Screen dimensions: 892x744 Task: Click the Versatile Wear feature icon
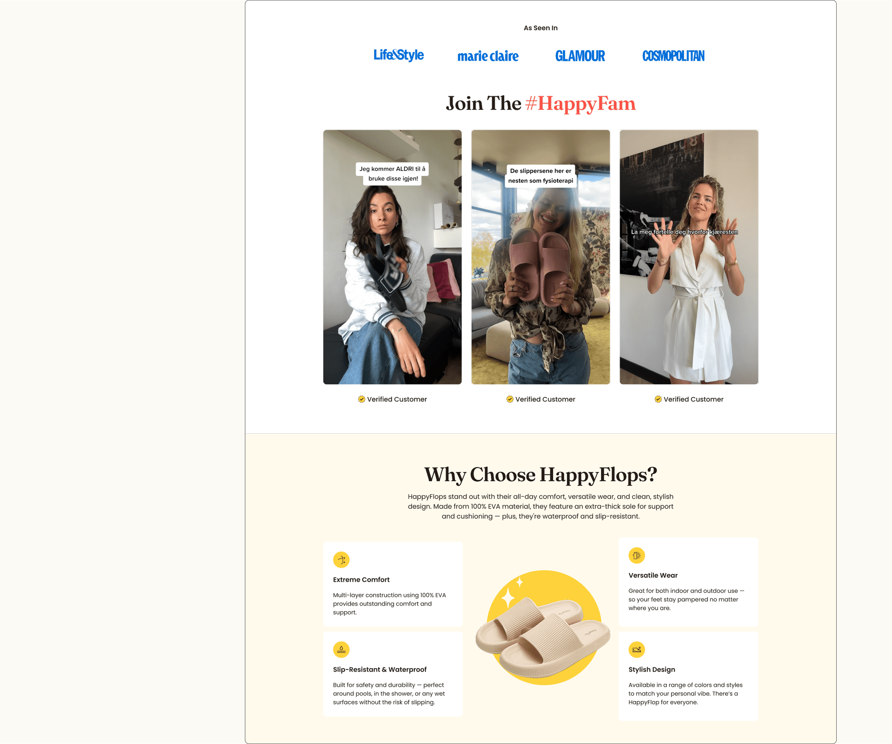click(636, 556)
